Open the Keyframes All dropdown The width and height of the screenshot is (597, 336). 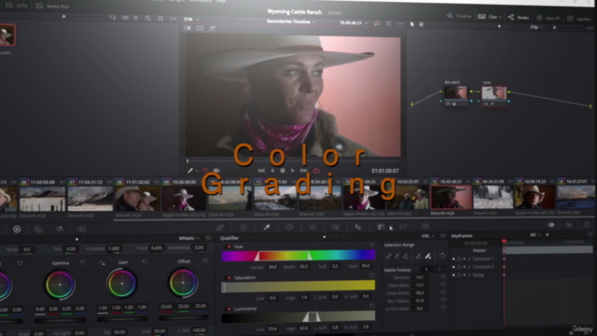click(x=535, y=235)
